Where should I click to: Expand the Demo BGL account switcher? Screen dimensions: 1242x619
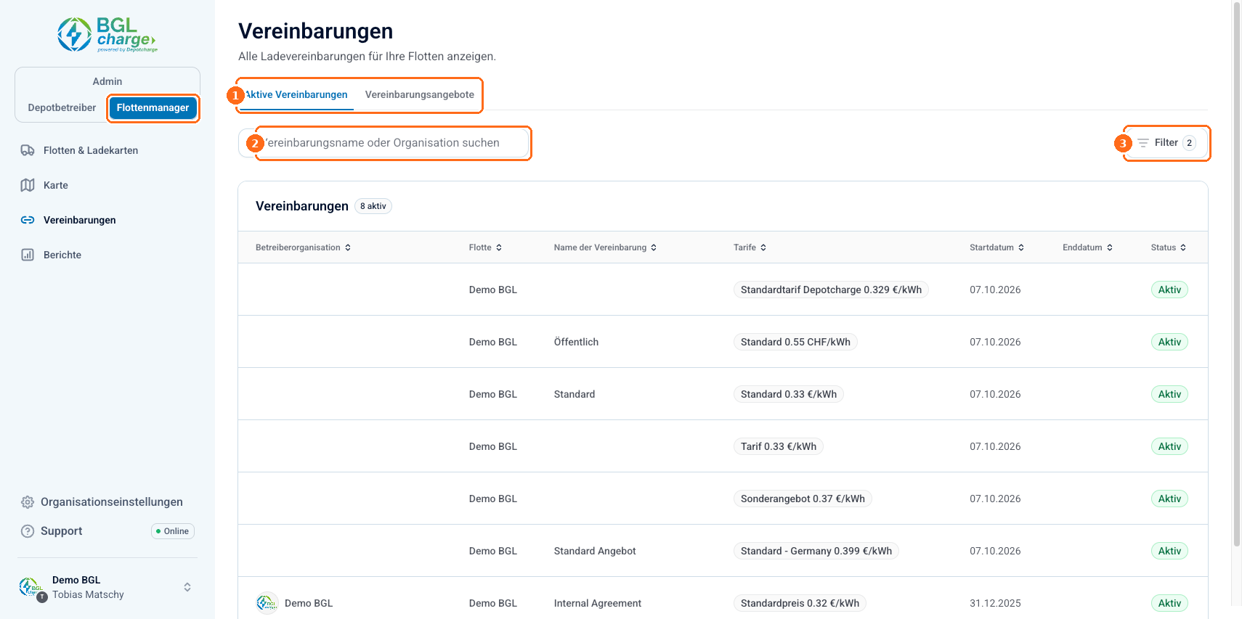tap(187, 587)
